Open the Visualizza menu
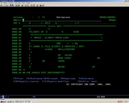Viewport: 129px width, 103px height. [11, 3]
